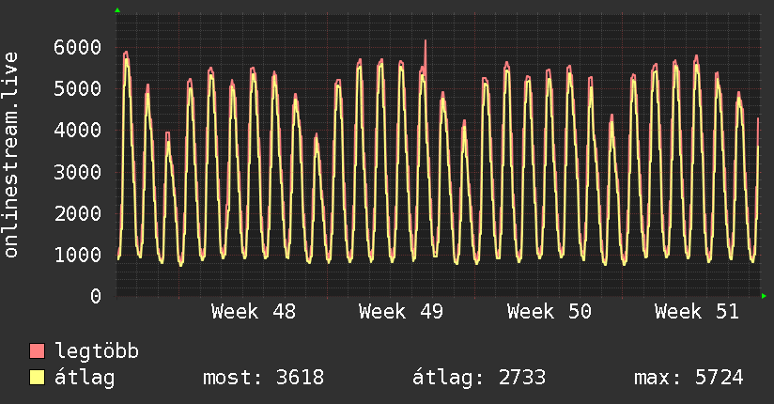Click the 6000 y-axis tick label
Viewport: 774px width, 404px height.
click(78, 47)
